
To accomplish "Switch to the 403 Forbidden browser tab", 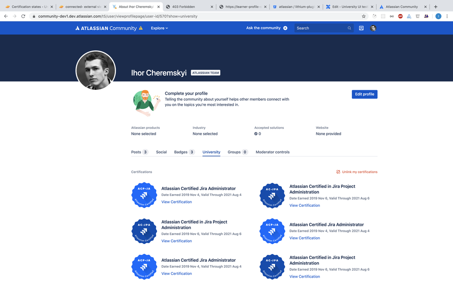I will coord(189,7).
